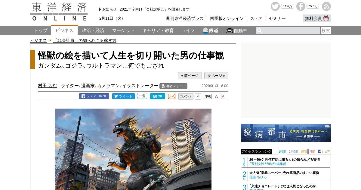Click the 著者フォロー follow button
The height and width of the screenshot is (190, 361).
[173, 86]
